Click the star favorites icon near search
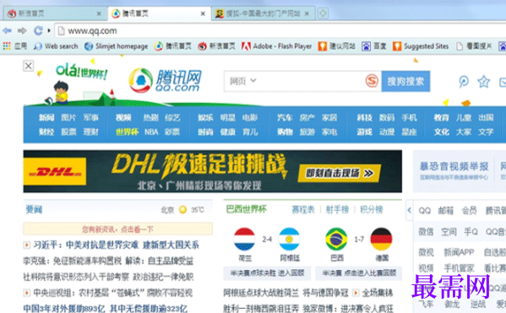Viewport: 506px width, 313px height. [x=484, y=82]
